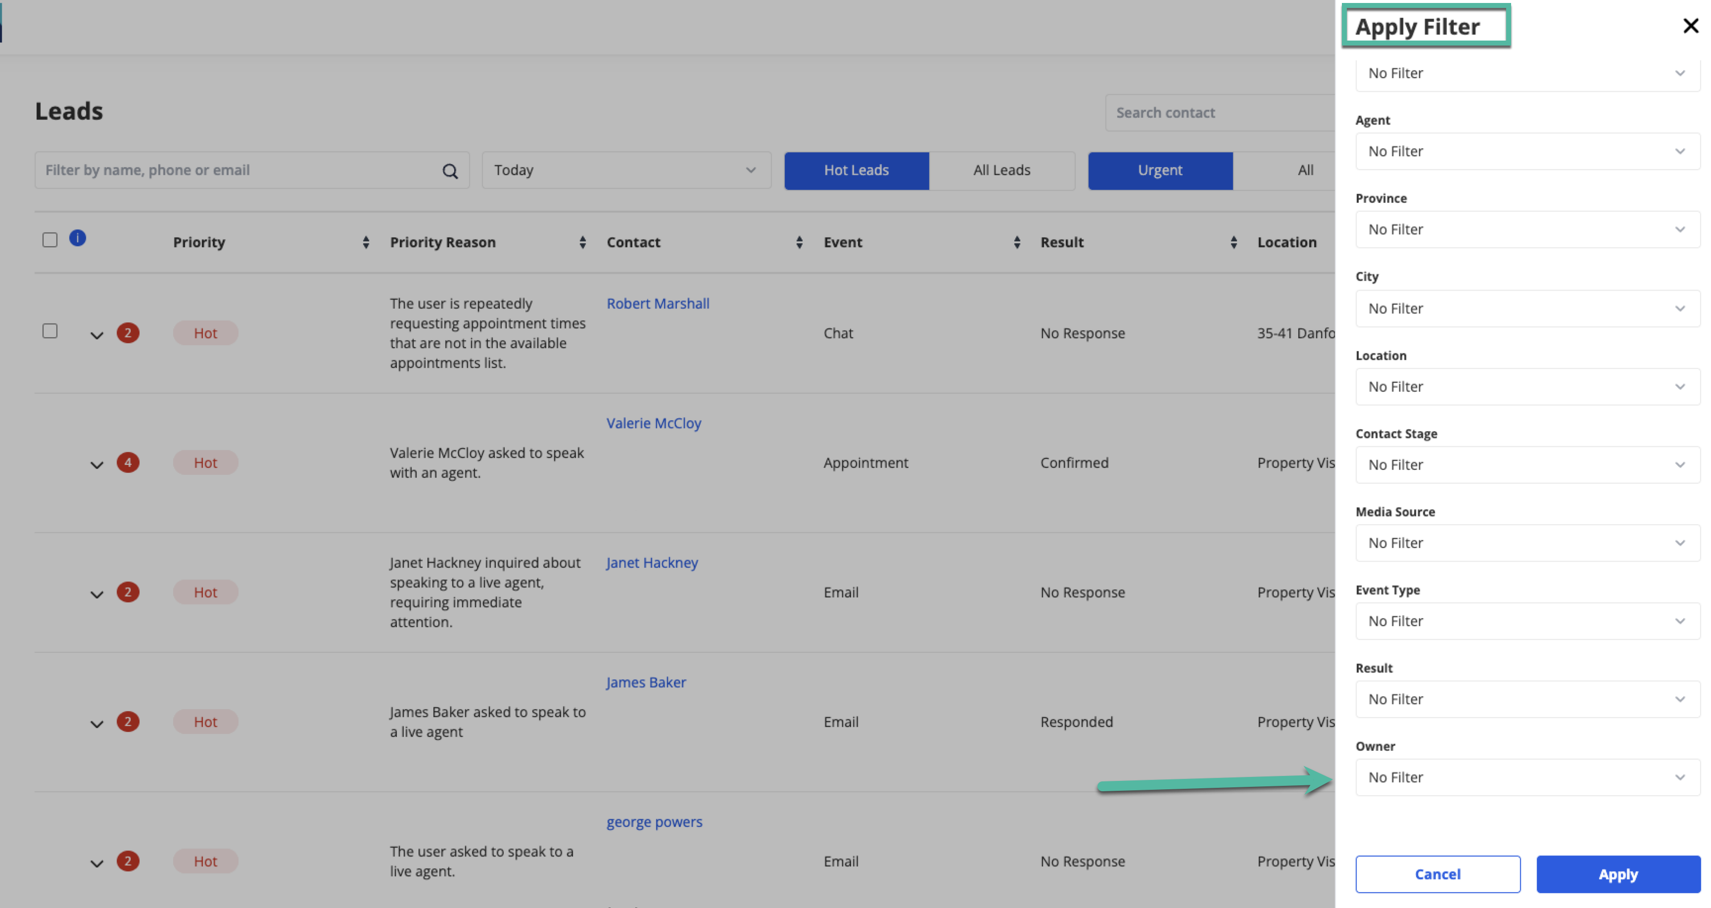Screen dimensions: 1711x908
Task: Select the Urgent tab
Action: [x=1160, y=171]
